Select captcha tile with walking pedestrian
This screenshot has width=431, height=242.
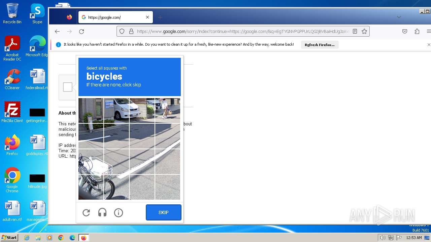tap(168, 111)
